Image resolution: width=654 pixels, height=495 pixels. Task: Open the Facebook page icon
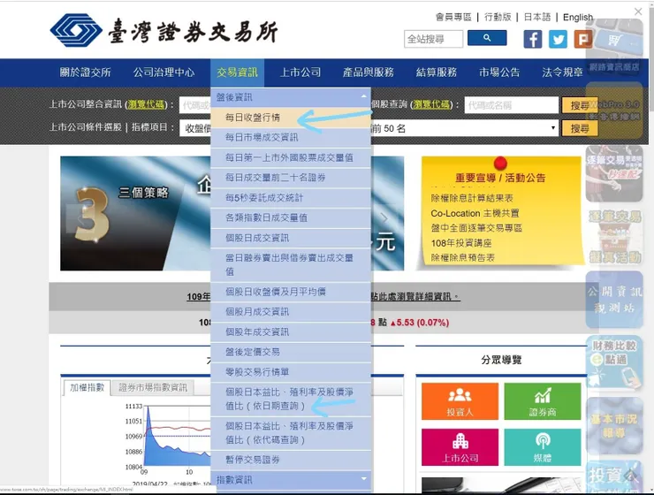pos(533,39)
